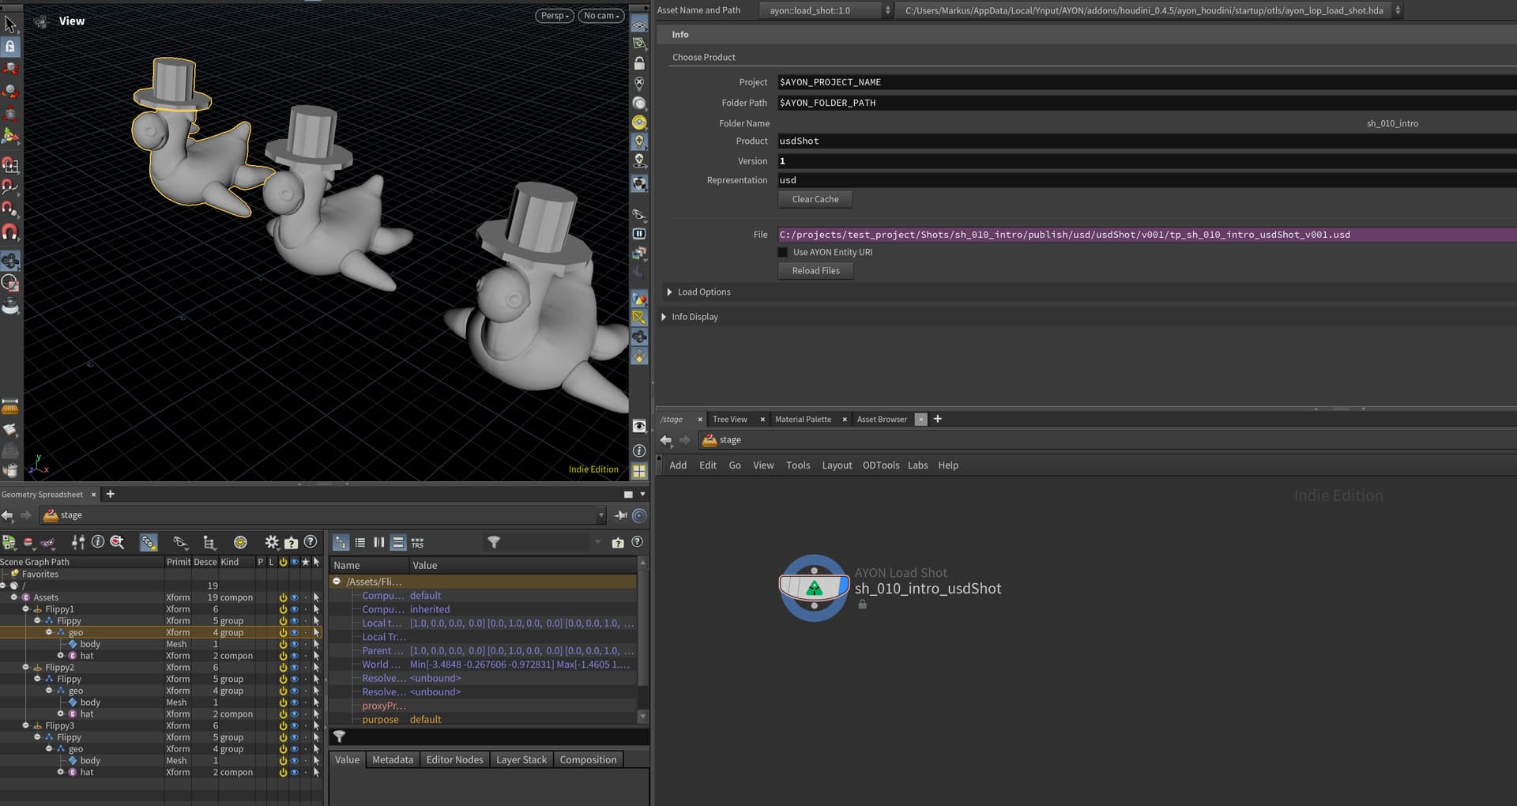The image size is (1517, 806).
Task: Click the curve snap magnet icon
Action: (x=10, y=187)
